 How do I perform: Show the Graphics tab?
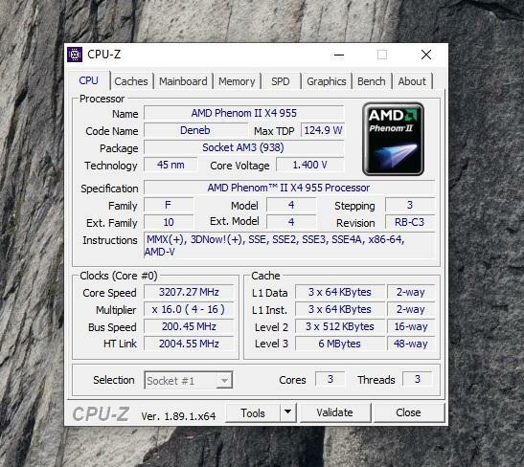click(326, 81)
